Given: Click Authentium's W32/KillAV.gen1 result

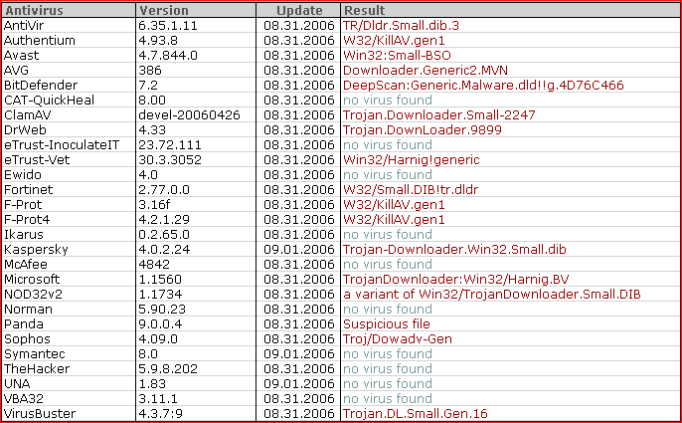Looking at the screenshot, I should click(x=394, y=41).
